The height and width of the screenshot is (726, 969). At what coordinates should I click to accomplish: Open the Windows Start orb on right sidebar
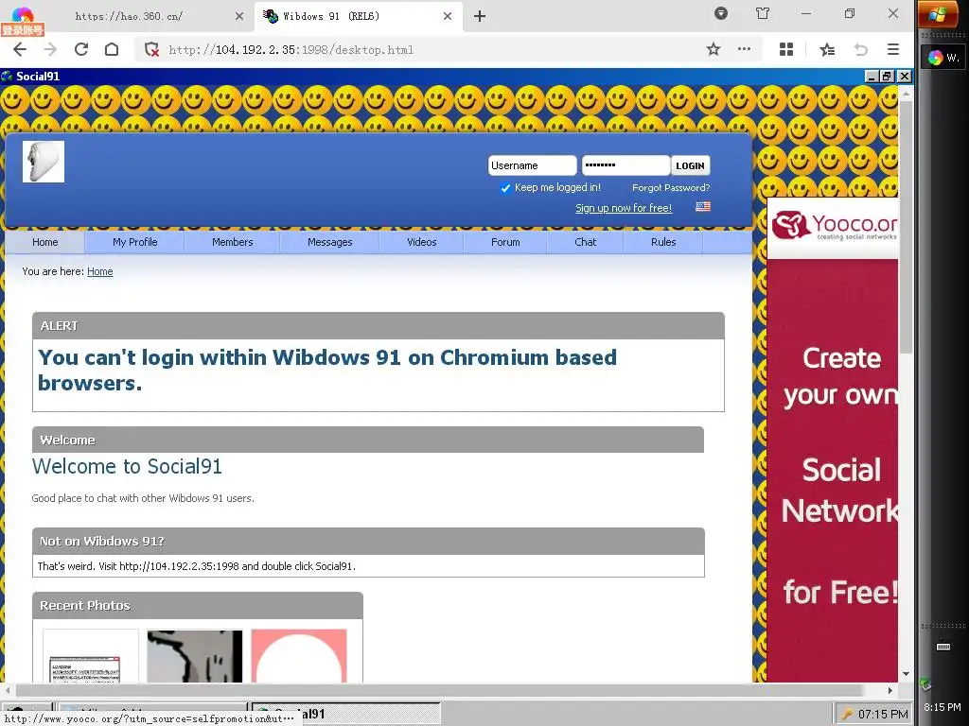pyautogui.click(x=937, y=15)
